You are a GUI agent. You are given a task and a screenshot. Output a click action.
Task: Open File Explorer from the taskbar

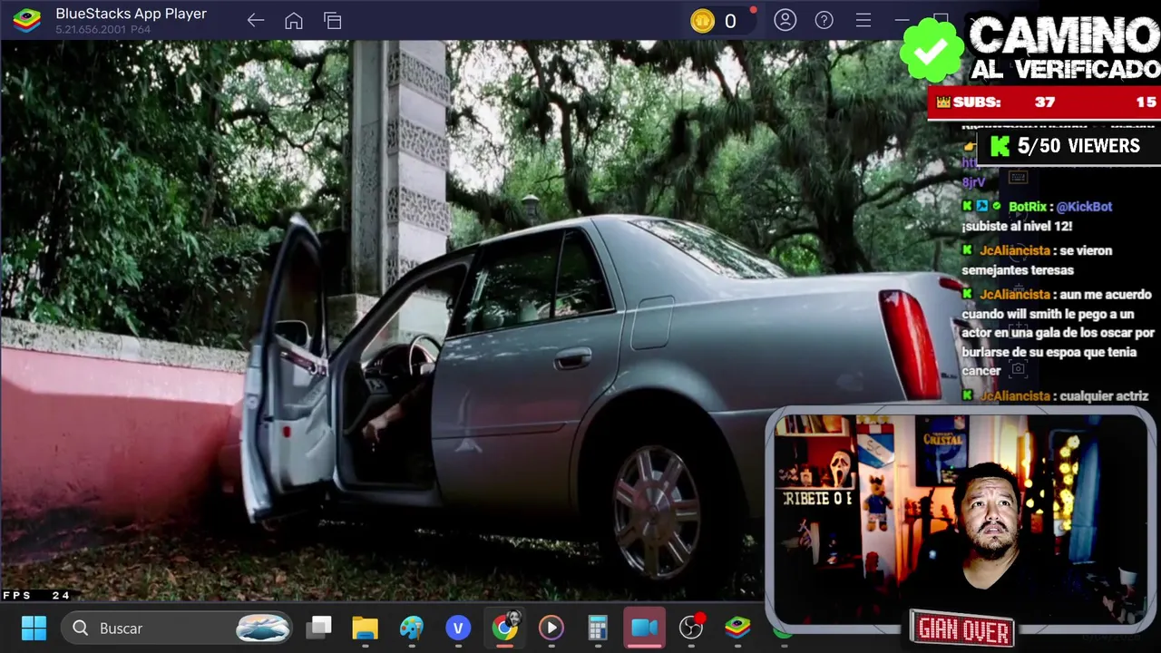tap(365, 628)
